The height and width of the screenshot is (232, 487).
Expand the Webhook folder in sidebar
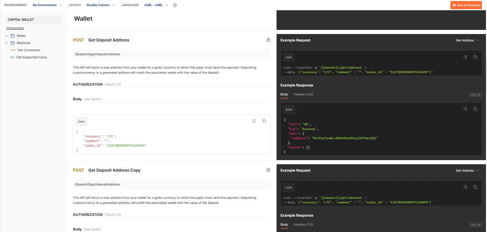tap(7, 43)
